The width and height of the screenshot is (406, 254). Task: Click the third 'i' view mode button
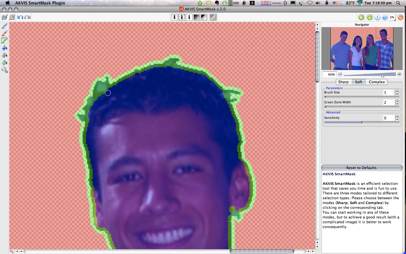click(189, 17)
